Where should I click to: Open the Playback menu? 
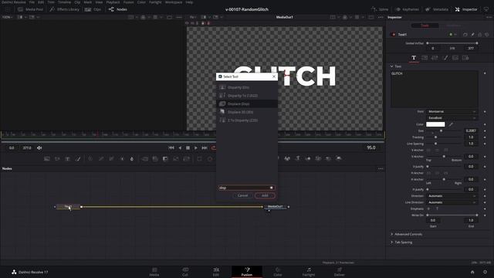(x=113, y=2)
